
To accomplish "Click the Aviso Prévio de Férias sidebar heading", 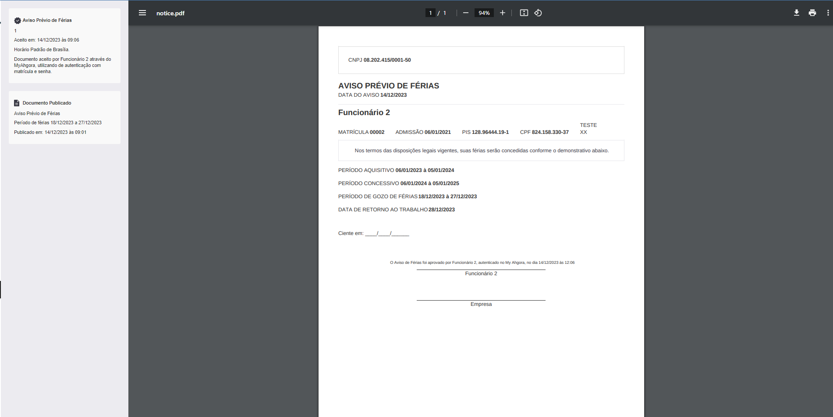I will 47,20.
